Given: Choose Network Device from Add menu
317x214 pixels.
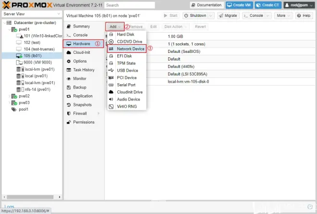Looking at the screenshot, I should pyautogui.click(x=127, y=49).
